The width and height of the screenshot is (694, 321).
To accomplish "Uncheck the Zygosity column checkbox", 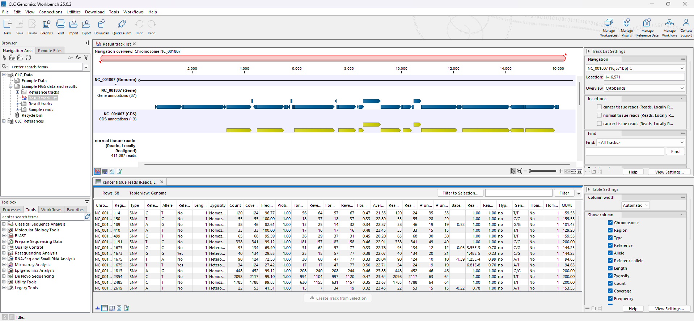I will click(610, 276).
